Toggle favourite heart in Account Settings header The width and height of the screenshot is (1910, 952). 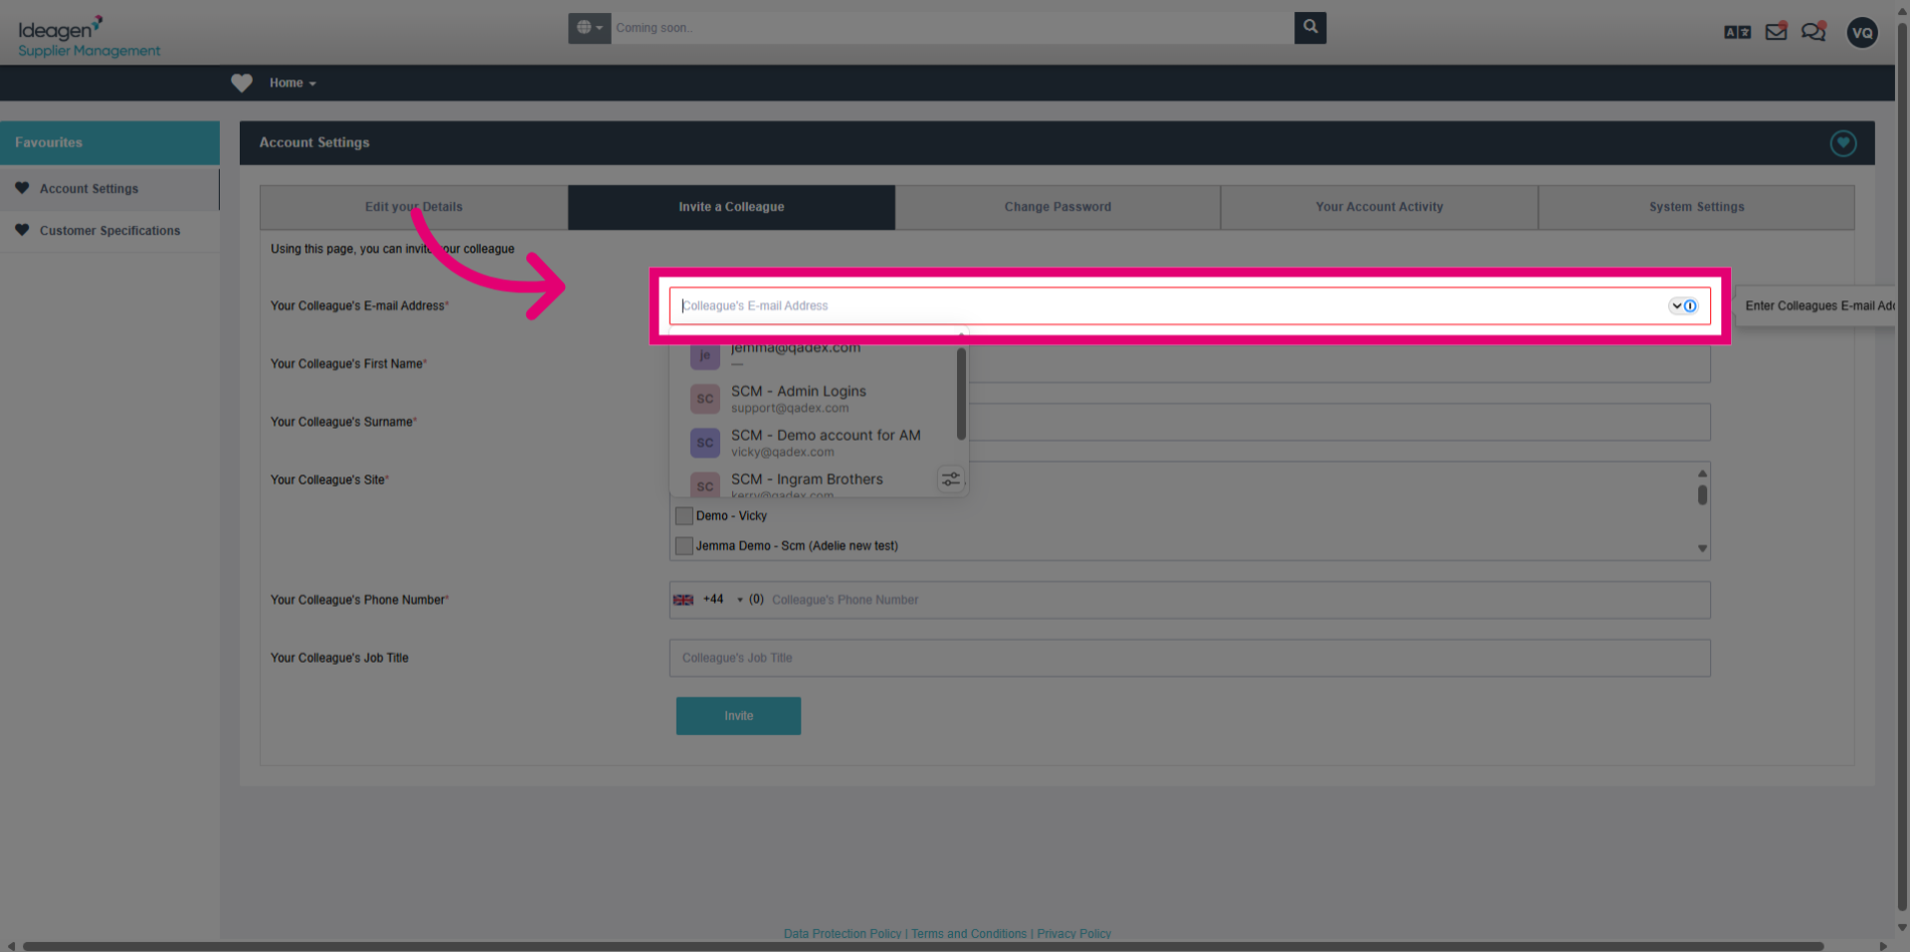[x=1842, y=143]
